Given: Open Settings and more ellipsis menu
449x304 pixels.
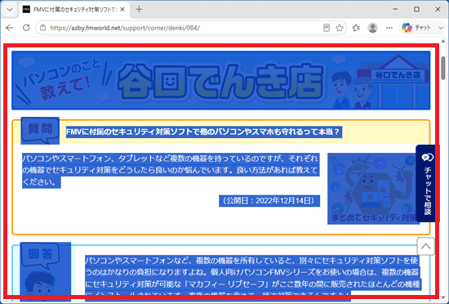Looking at the screenshot, I should tap(389, 28).
